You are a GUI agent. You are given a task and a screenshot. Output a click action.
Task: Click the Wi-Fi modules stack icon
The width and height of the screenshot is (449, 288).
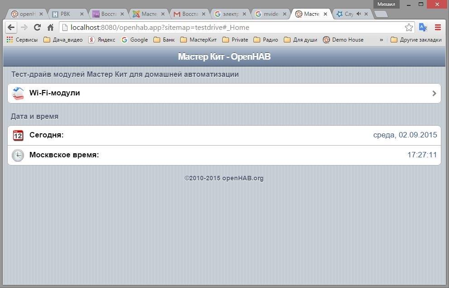click(x=18, y=93)
